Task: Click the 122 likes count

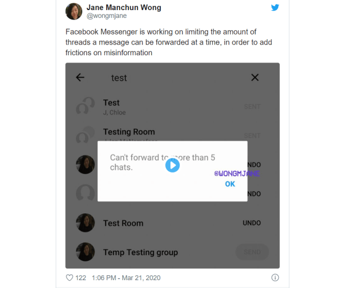Action: (x=81, y=278)
